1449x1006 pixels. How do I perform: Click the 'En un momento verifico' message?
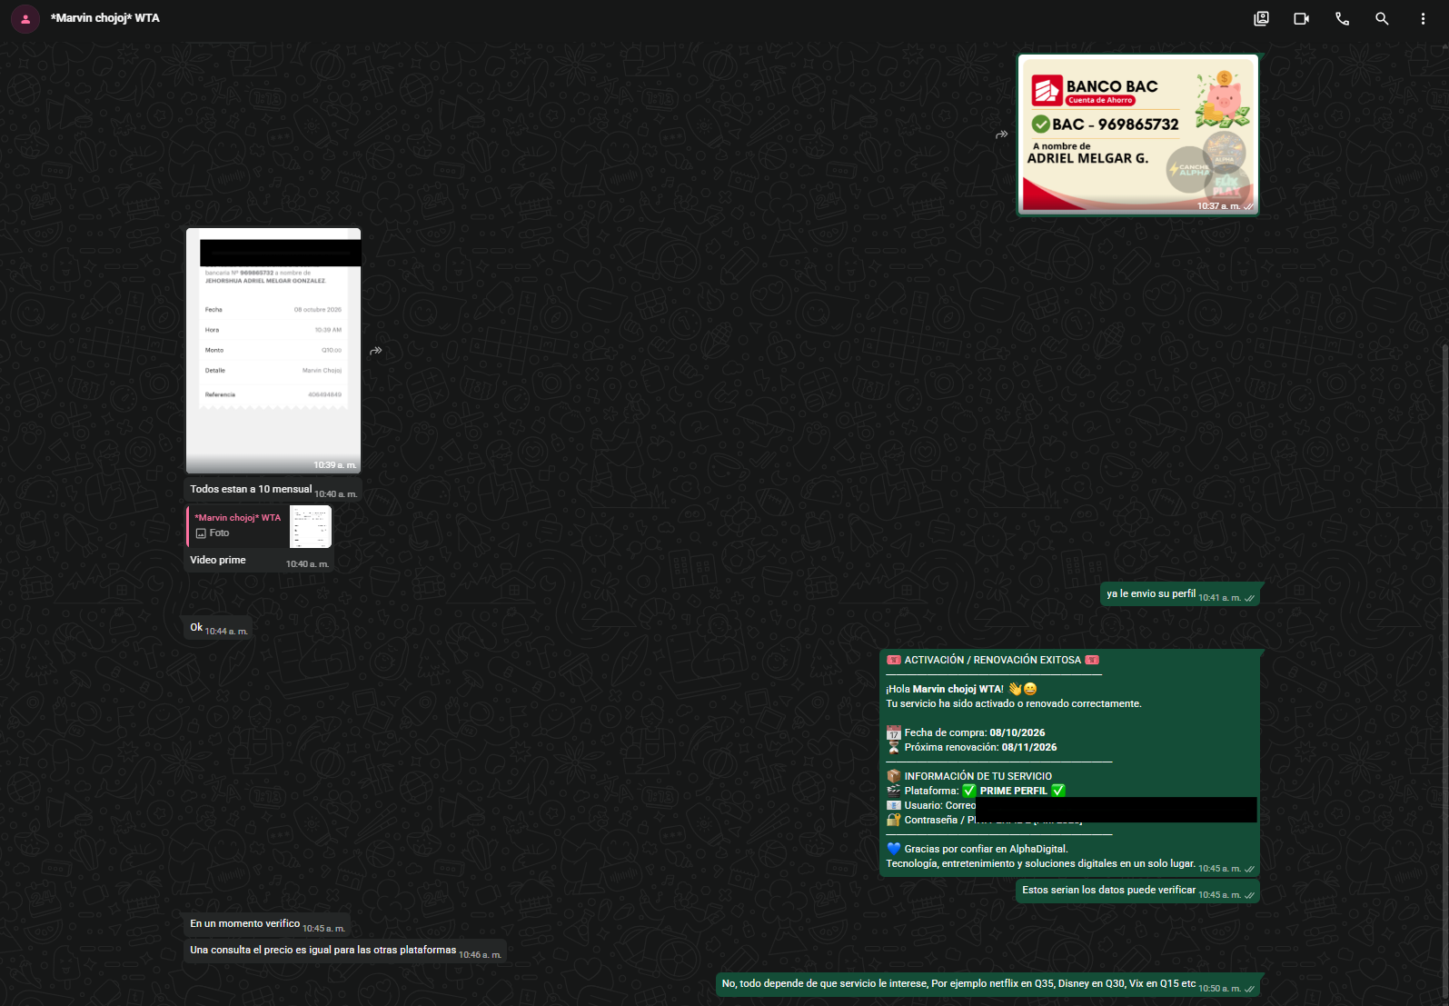tap(245, 923)
